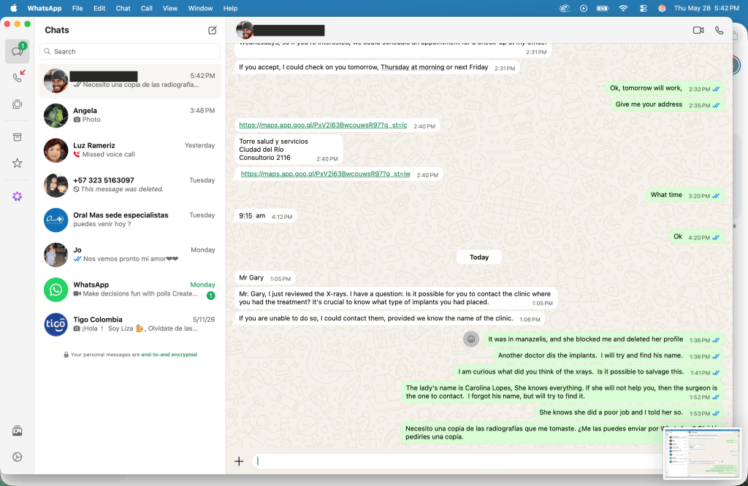Viewport: 748px width, 486px height.
Task: Open the Call menu in menu bar
Action: 146,8
